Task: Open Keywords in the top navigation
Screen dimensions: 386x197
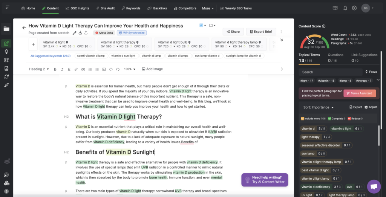Action: tap(131, 8)
